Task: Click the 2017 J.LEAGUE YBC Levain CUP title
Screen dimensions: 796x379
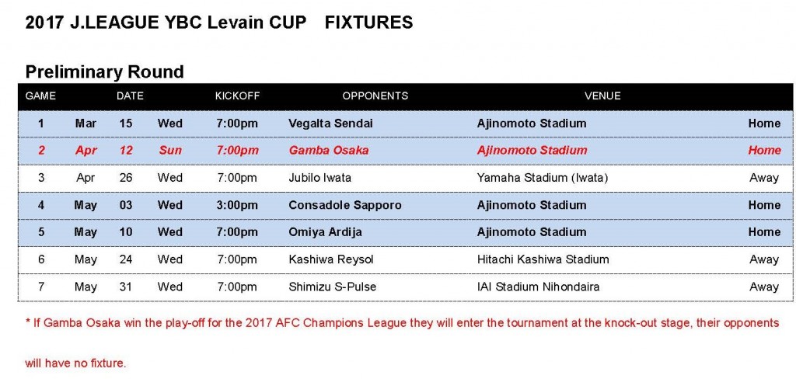Action: point(218,23)
